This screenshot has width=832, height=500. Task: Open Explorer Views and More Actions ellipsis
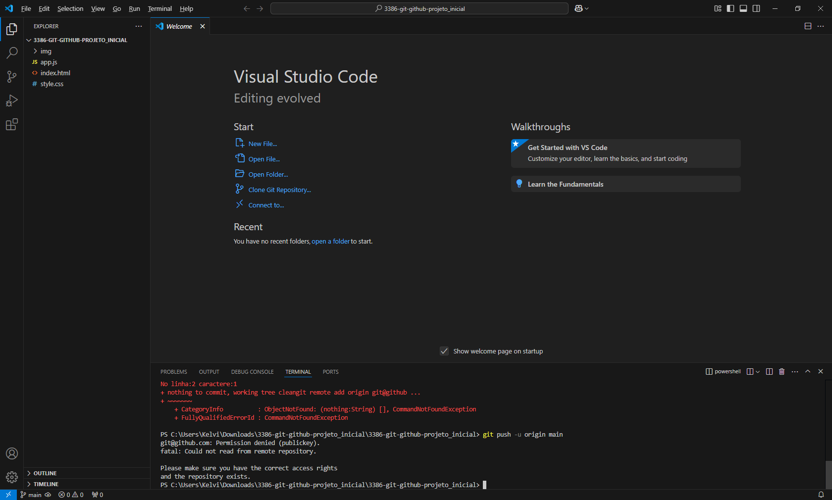139,26
